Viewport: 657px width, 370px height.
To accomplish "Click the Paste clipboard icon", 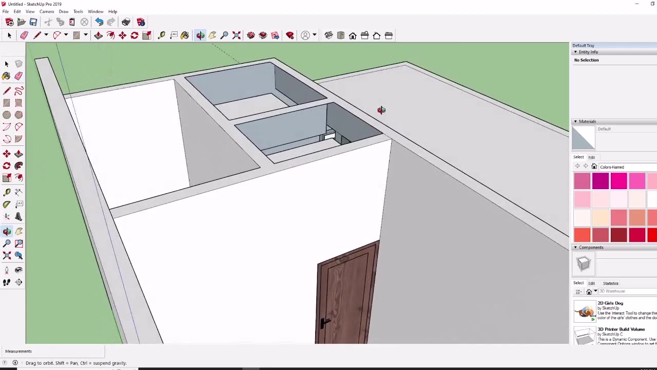I will click(72, 22).
